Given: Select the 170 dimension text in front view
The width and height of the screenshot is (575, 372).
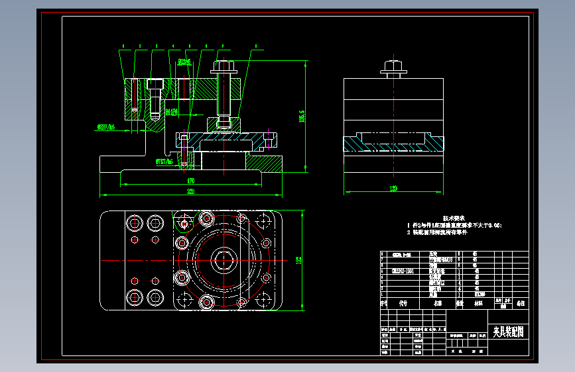Looking at the screenshot, I should point(191,181).
